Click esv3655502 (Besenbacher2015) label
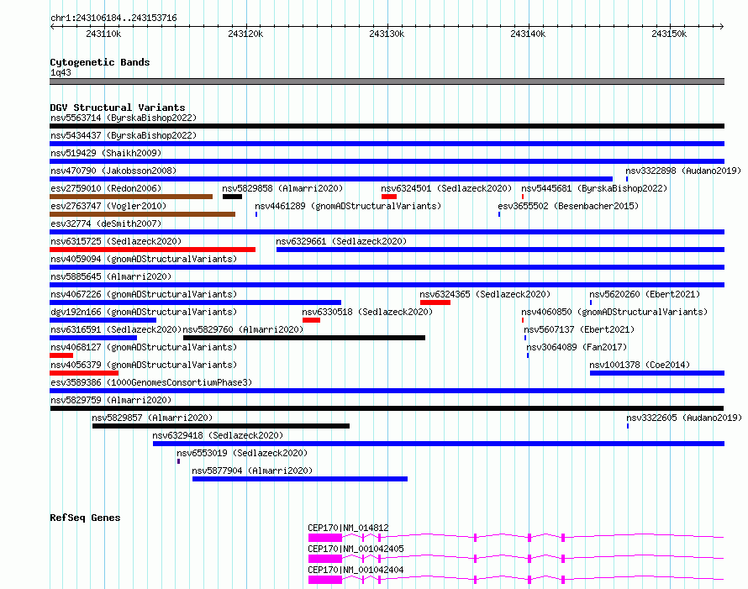The image size is (748, 589). tap(568, 206)
